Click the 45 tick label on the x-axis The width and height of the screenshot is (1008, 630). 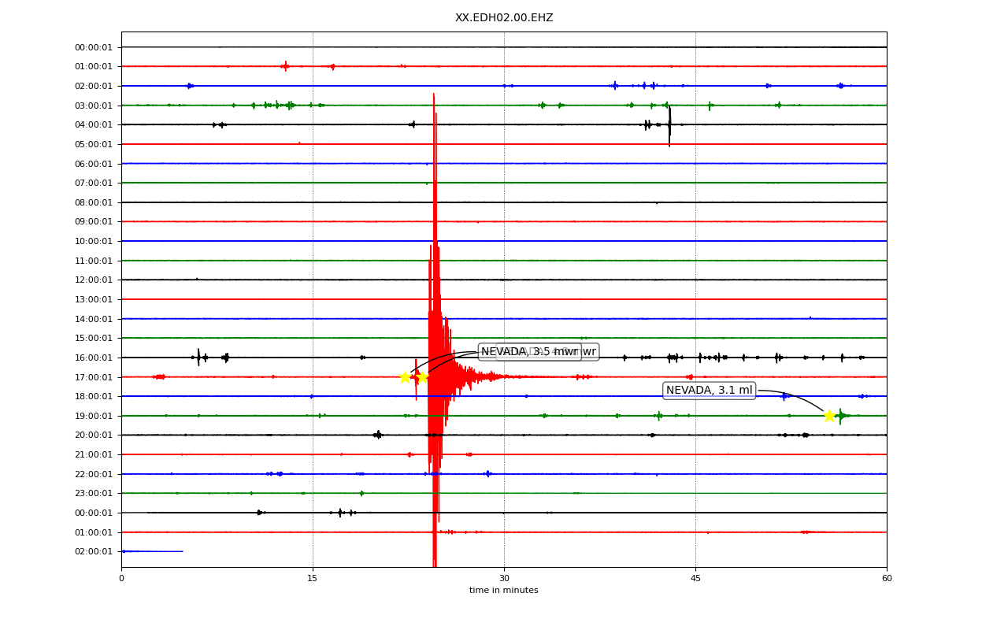click(695, 579)
